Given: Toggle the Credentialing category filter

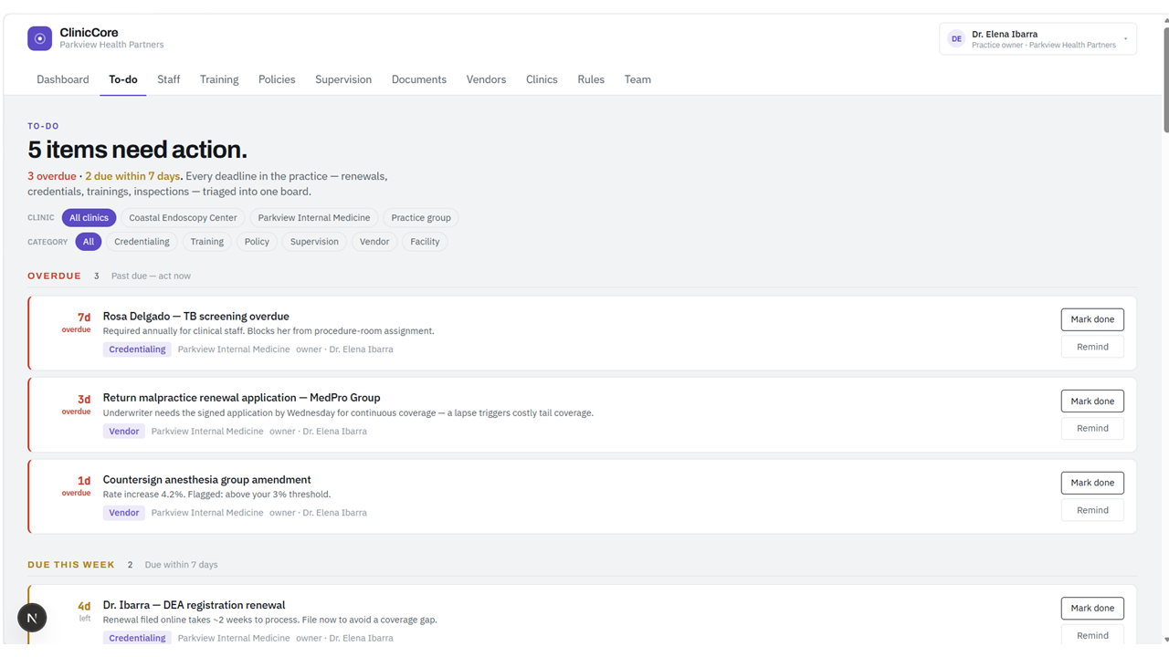Looking at the screenshot, I should click(x=142, y=242).
